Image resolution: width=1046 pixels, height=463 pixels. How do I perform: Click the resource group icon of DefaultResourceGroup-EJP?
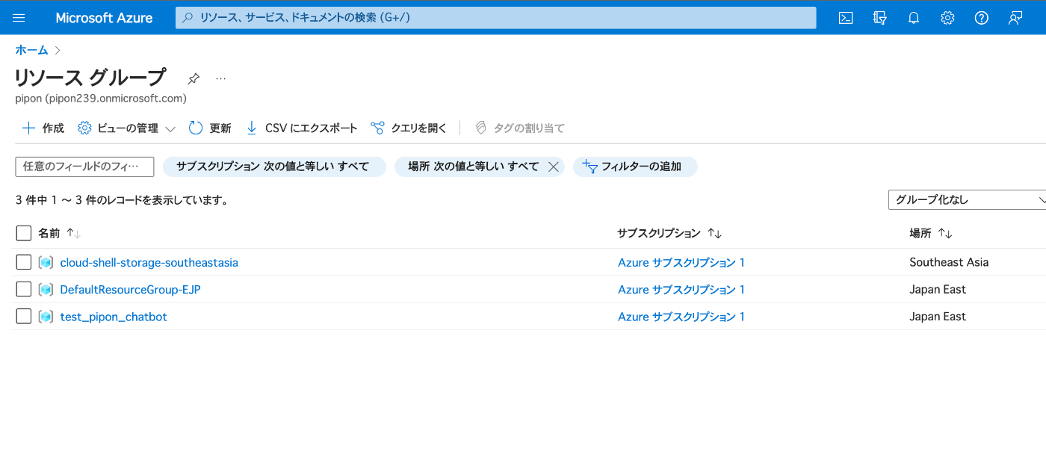(x=46, y=290)
